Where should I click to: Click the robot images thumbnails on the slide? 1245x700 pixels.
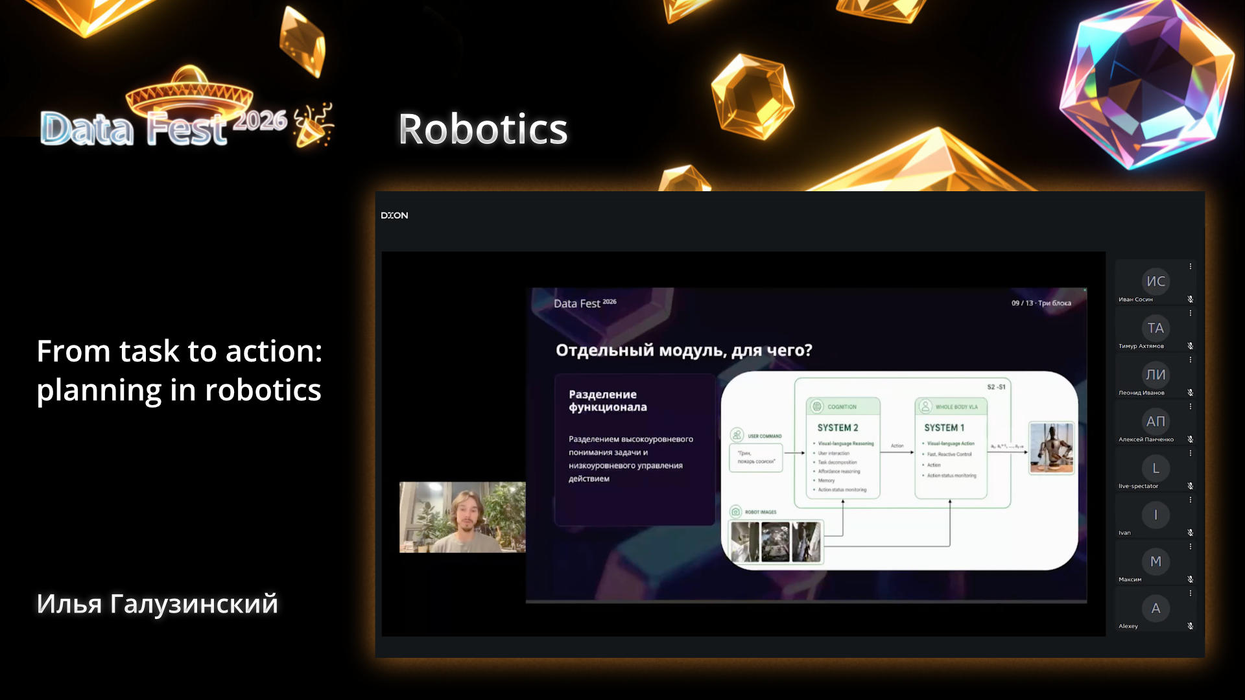pos(776,542)
